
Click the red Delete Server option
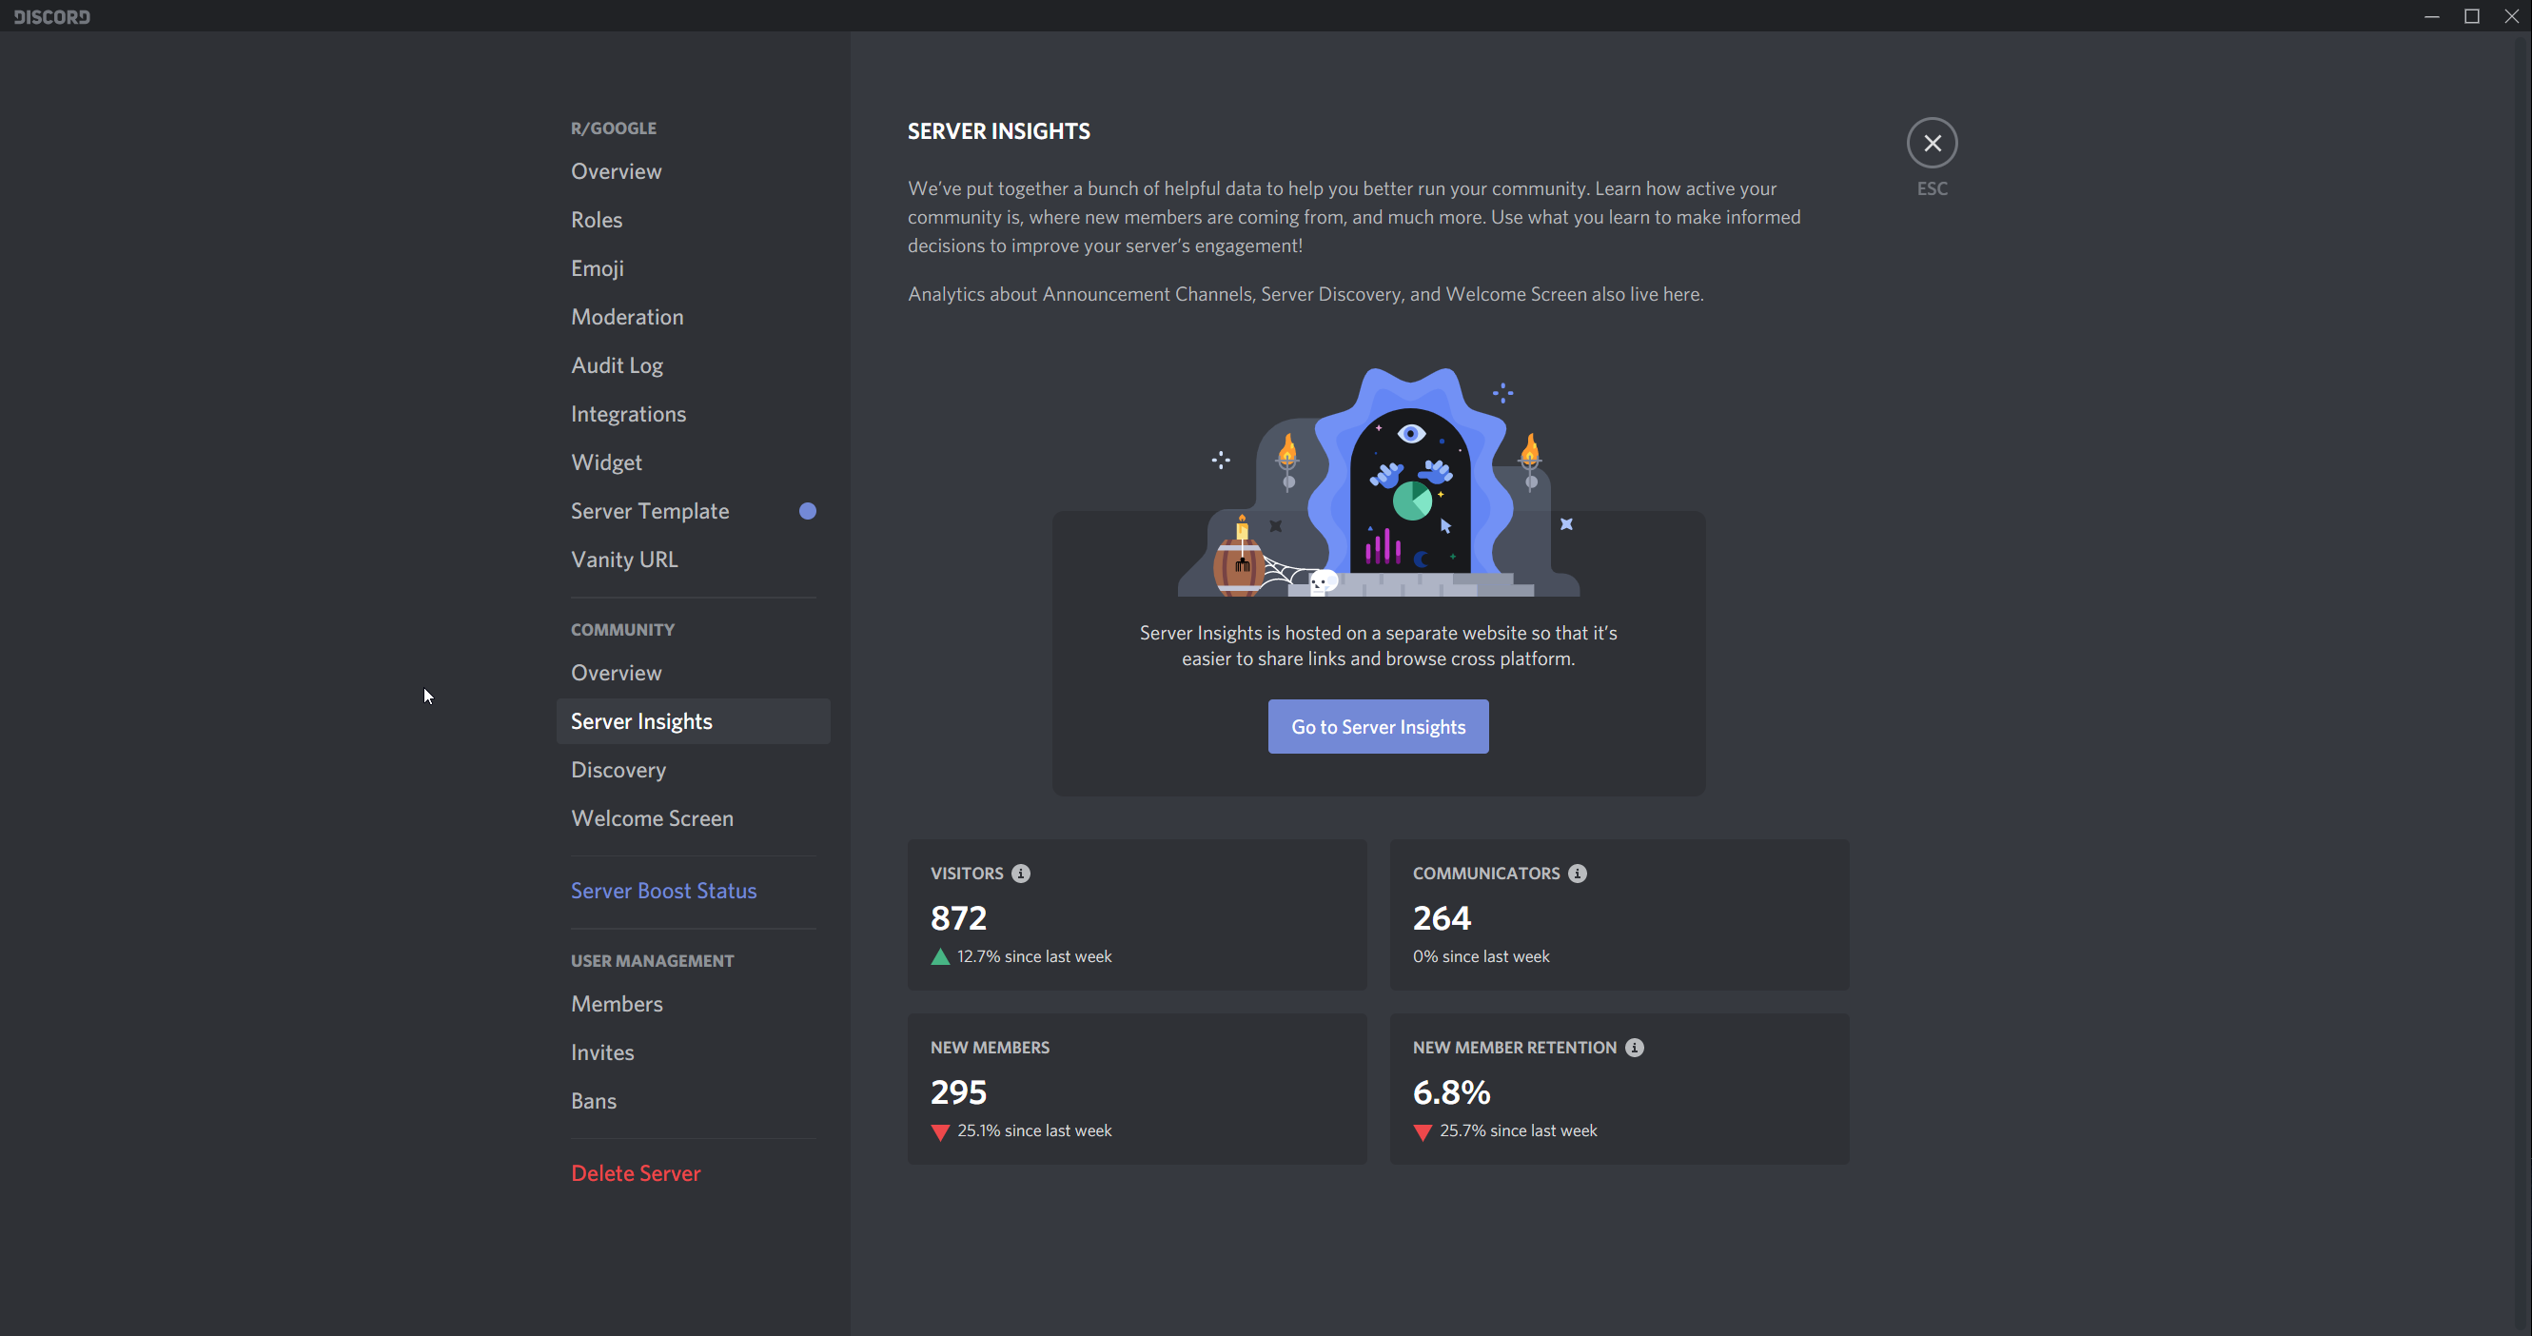pyautogui.click(x=635, y=1173)
